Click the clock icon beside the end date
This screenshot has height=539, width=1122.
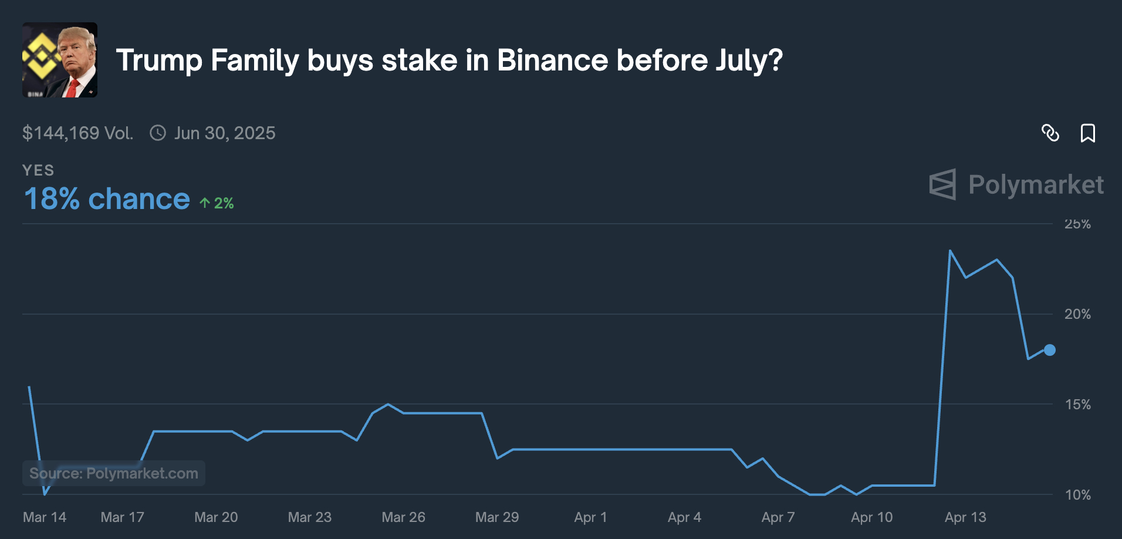pos(158,133)
